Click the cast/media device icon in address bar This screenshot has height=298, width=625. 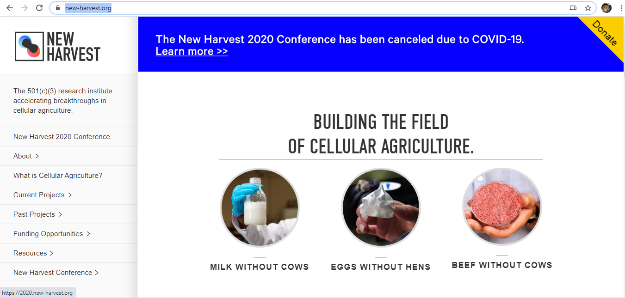coord(573,8)
